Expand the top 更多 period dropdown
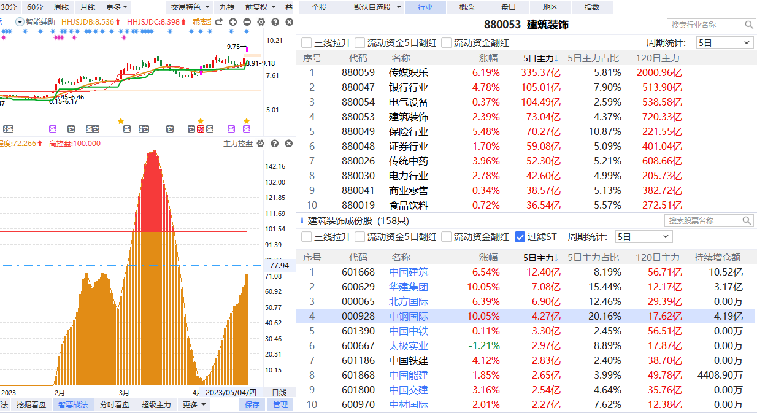757x413 pixels. 117,7
